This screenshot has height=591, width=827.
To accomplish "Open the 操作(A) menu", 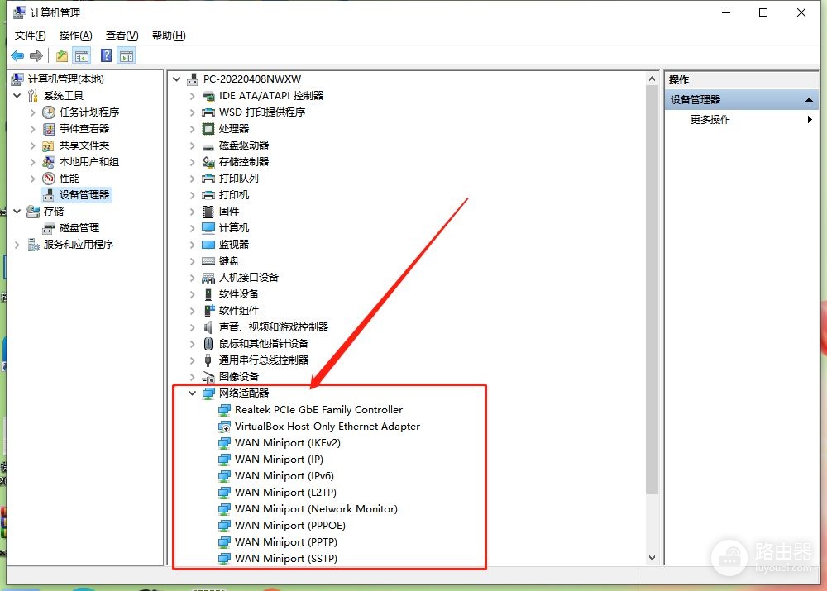I will 75,36.
